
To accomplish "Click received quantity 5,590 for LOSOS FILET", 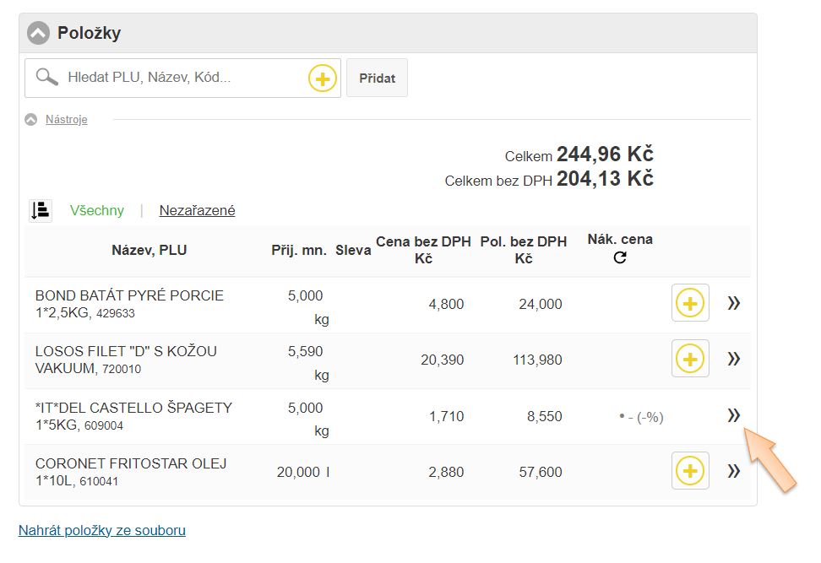I will 305,351.
